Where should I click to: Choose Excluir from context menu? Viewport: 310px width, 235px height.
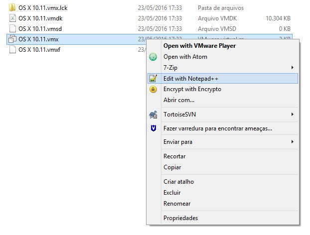click(x=223, y=193)
